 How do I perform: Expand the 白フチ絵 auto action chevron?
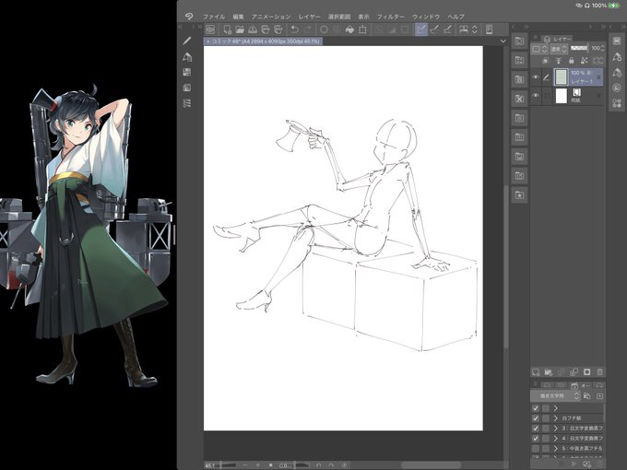point(555,418)
